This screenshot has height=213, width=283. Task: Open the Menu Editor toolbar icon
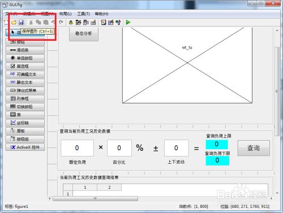click(x=78, y=23)
